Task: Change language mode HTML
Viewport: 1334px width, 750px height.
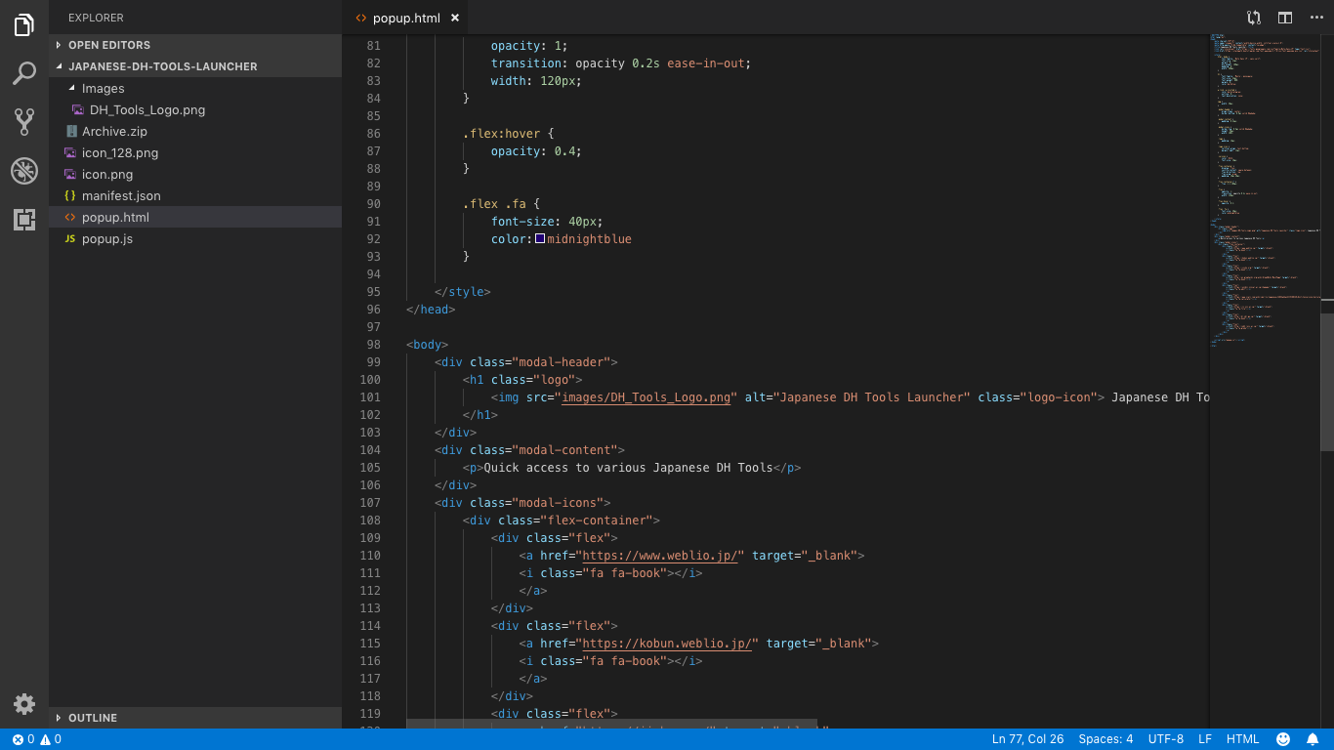Action: pos(1243,739)
